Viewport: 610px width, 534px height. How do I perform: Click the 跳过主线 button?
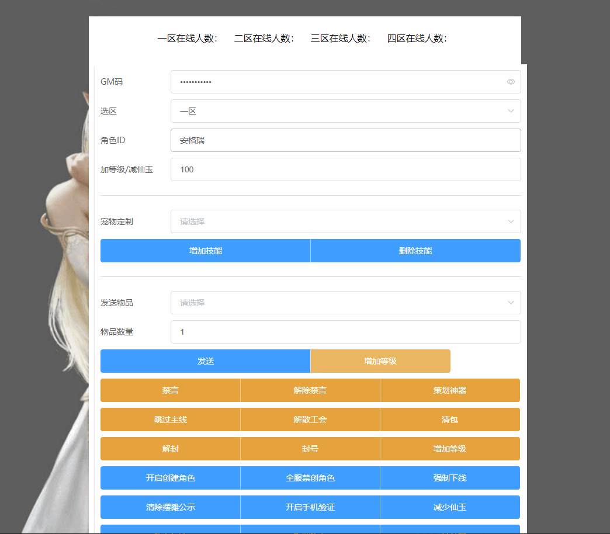click(x=170, y=419)
